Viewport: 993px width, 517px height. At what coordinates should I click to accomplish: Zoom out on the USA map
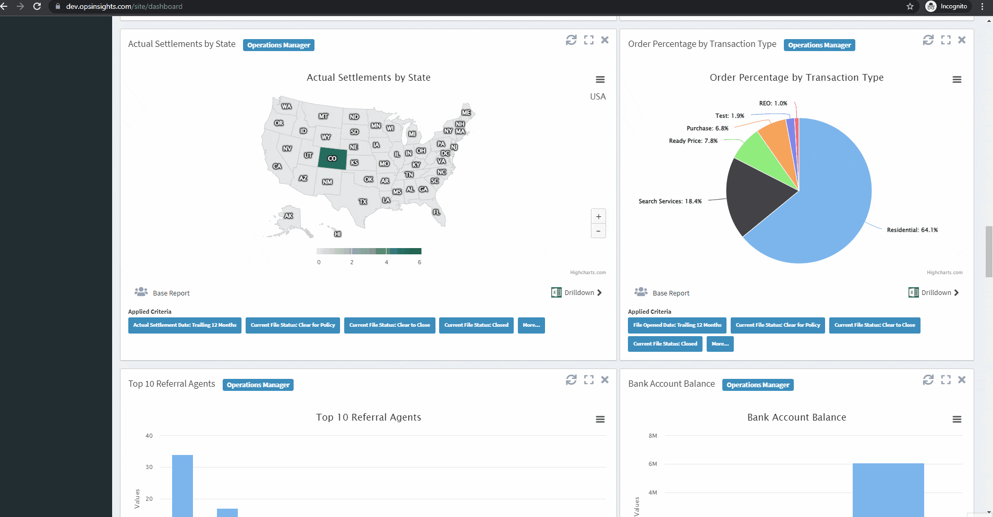(x=598, y=230)
